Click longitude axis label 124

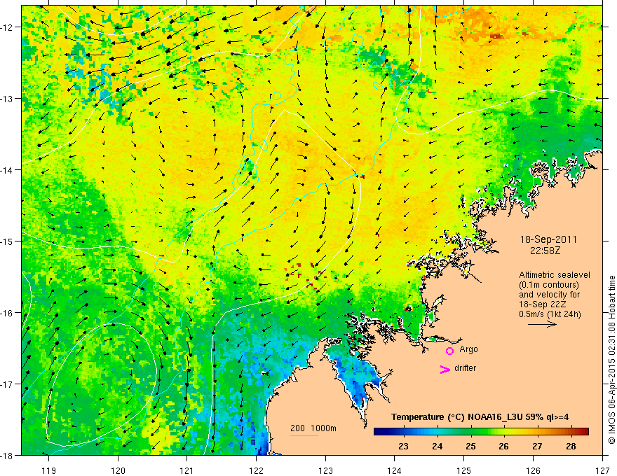395,470
